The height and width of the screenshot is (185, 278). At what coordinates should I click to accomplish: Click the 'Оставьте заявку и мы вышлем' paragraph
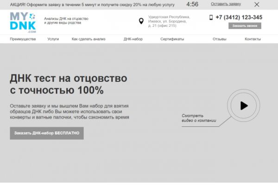click(69, 112)
